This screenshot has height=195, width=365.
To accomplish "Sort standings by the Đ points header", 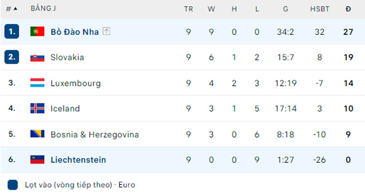I will [348, 9].
